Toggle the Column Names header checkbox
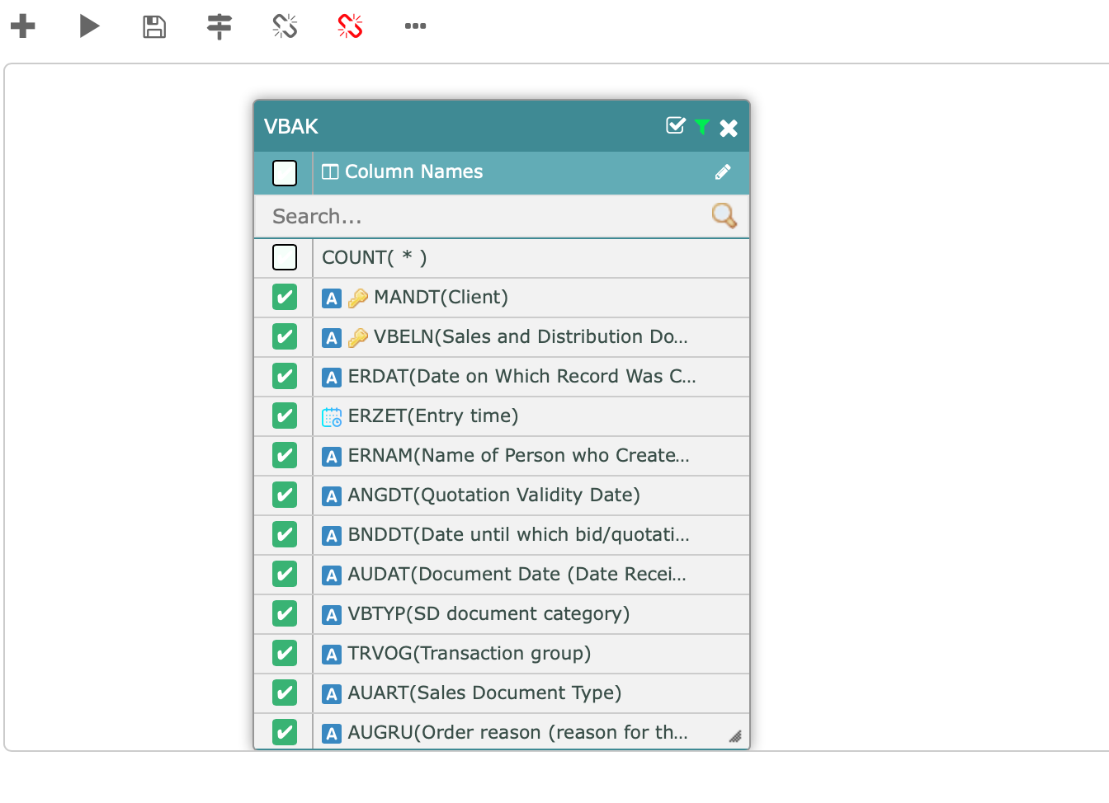The image size is (1109, 803). click(285, 172)
